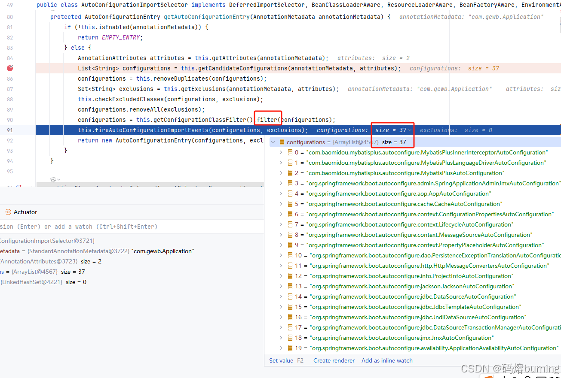The image size is (561, 378).
Task: Click the list icon next to element 19
Action: click(x=289, y=348)
